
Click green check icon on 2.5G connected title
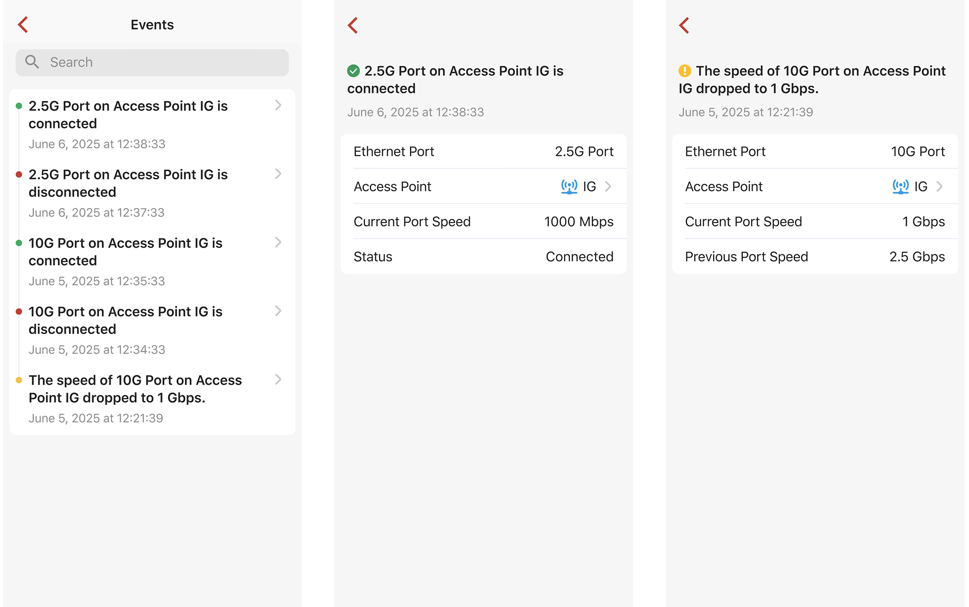pyautogui.click(x=353, y=71)
